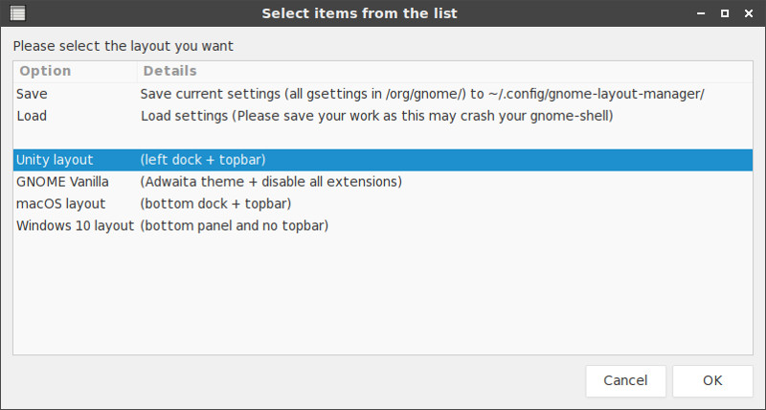The height and width of the screenshot is (410, 766).
Task: Choose the Windows 10 layout entry
Action: click(x=383, y=226)
